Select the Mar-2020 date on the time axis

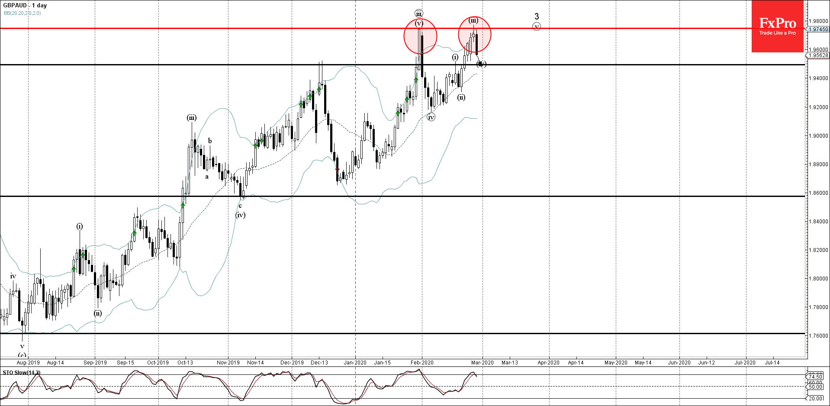pyautogui.click(x=482, y=363)
